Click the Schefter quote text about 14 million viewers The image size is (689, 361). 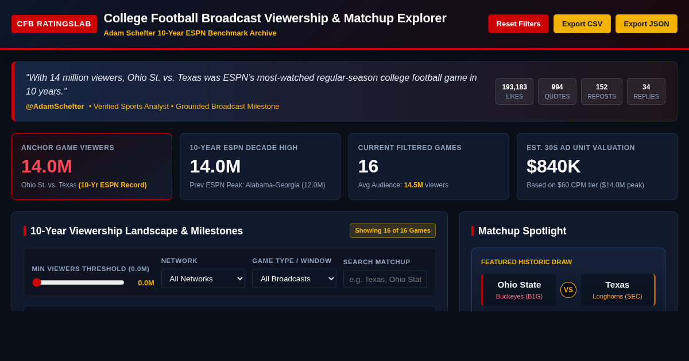pyautogui.click(x=251, y=84)
